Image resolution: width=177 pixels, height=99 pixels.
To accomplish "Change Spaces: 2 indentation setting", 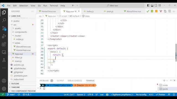I will (x=81, y=95).
